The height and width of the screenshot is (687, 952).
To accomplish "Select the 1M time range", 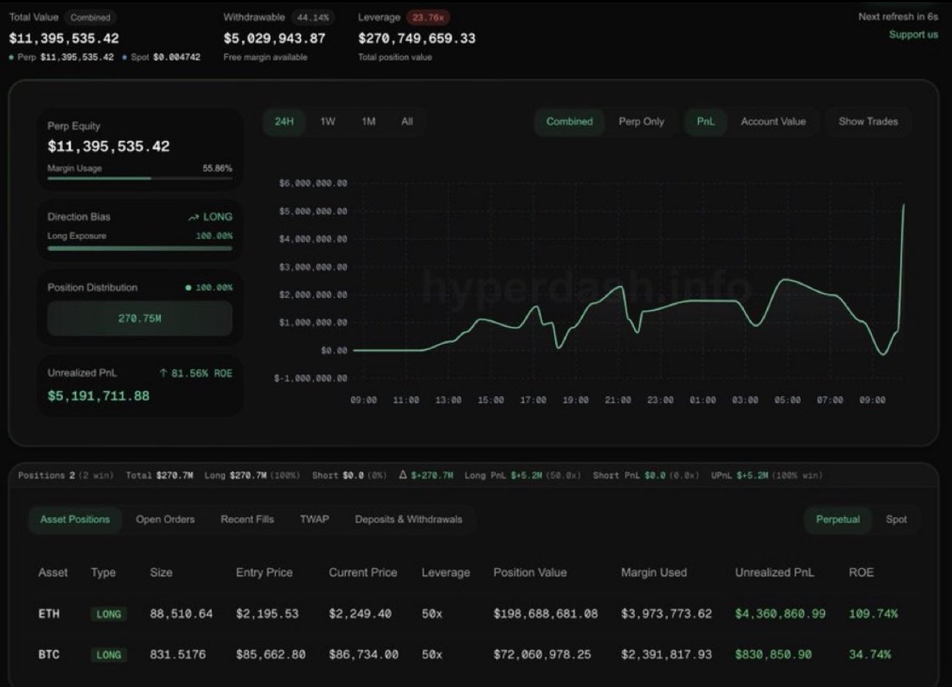I will click(369, 122).
